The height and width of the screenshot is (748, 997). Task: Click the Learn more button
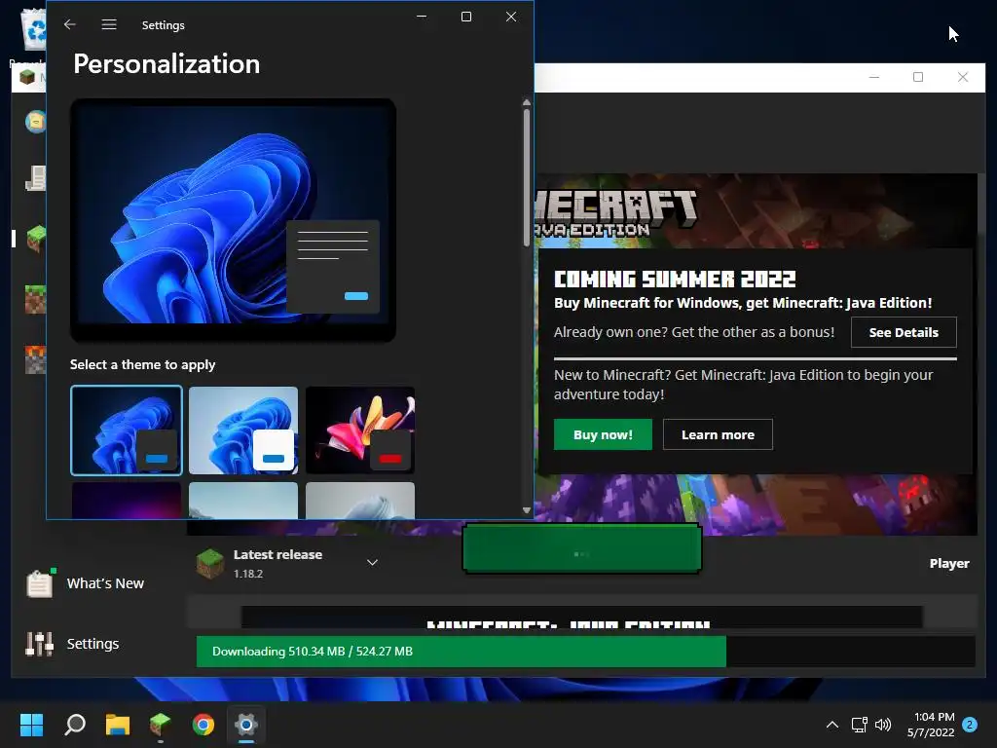click(x=718, y=434)
